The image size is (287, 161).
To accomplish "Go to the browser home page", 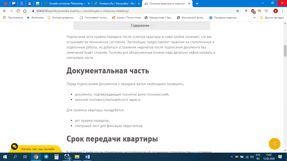I will click(25, 11).
